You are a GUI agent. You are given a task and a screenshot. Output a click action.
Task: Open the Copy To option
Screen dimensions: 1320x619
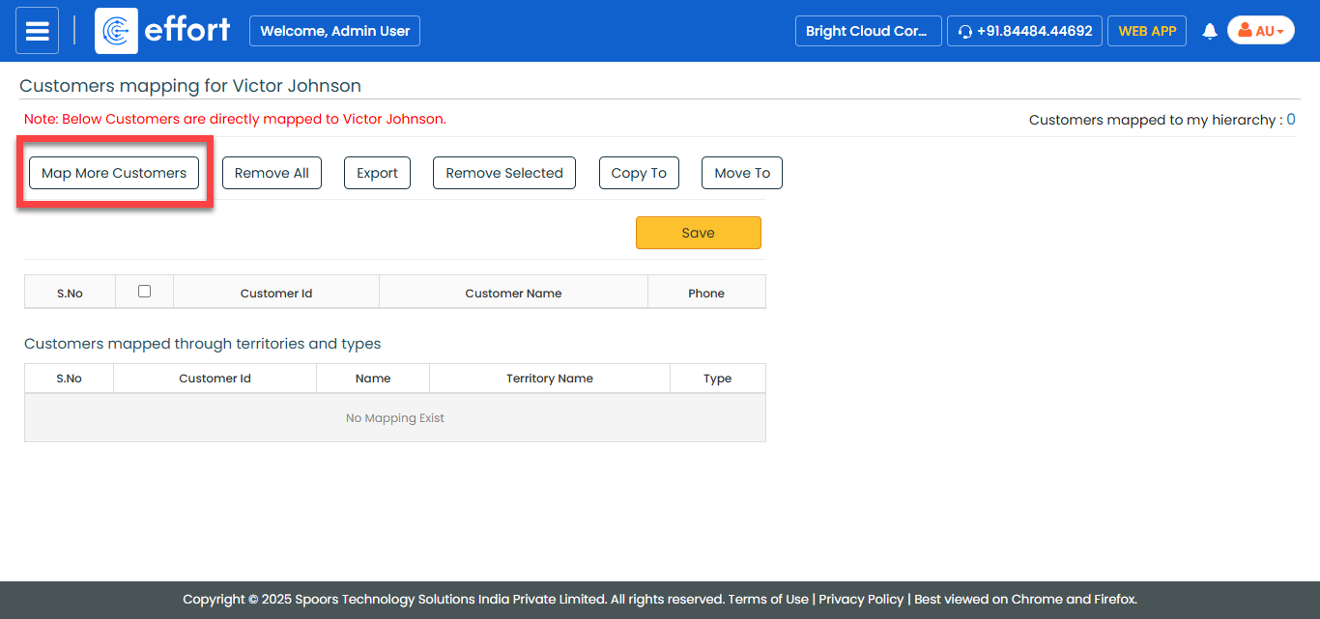(639, 173)
